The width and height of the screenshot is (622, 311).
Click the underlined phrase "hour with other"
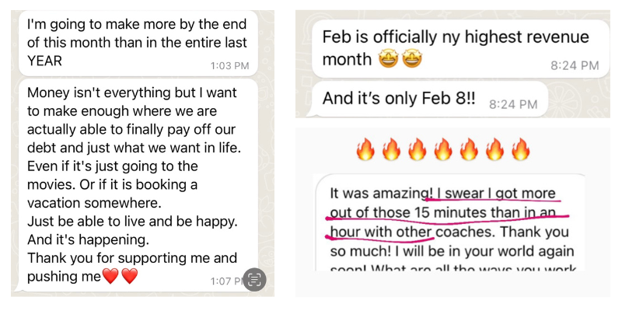376,232
